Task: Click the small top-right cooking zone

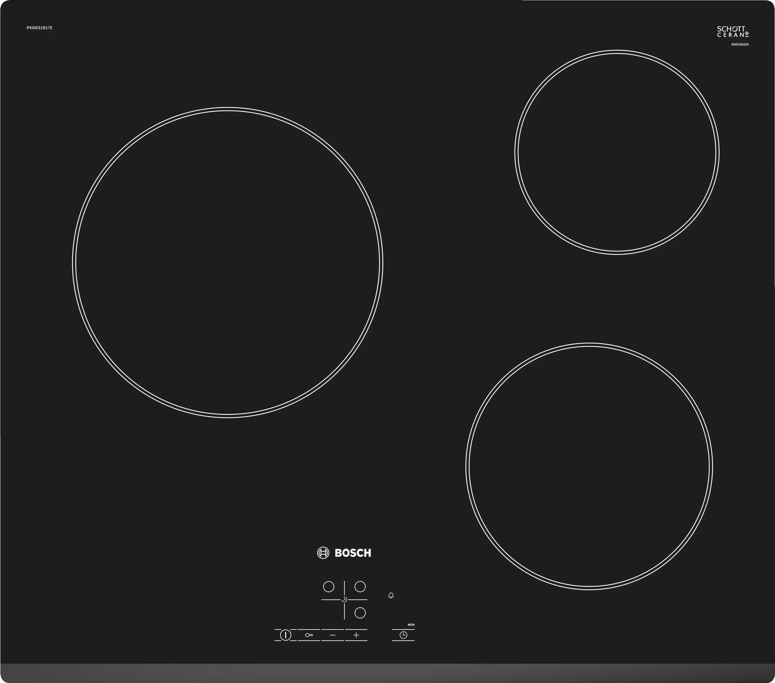Action: click(x=617, y=152)
